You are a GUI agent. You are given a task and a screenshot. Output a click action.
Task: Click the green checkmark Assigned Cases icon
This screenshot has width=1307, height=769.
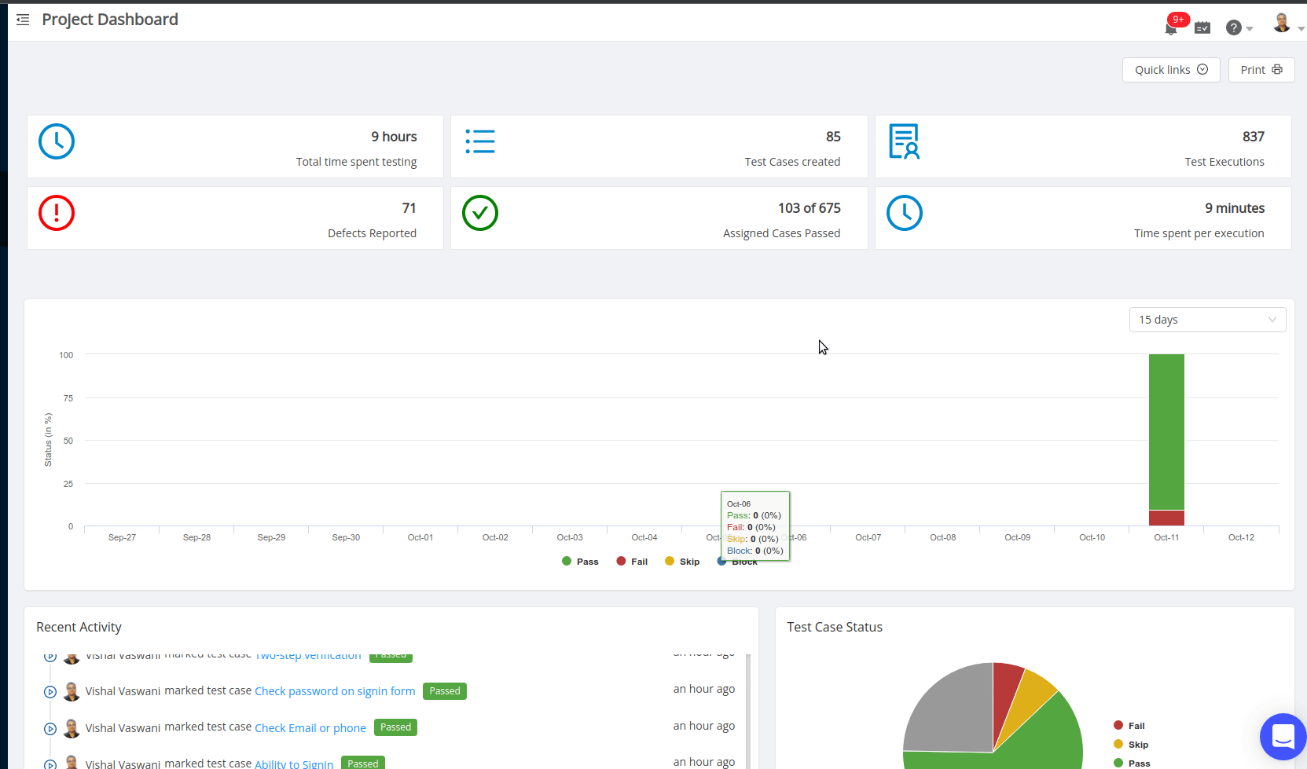click(480, 213)
